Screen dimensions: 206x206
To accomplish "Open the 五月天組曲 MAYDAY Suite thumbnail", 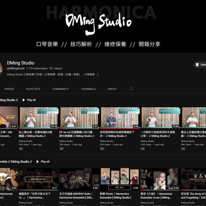I will (x=79, y=179).
